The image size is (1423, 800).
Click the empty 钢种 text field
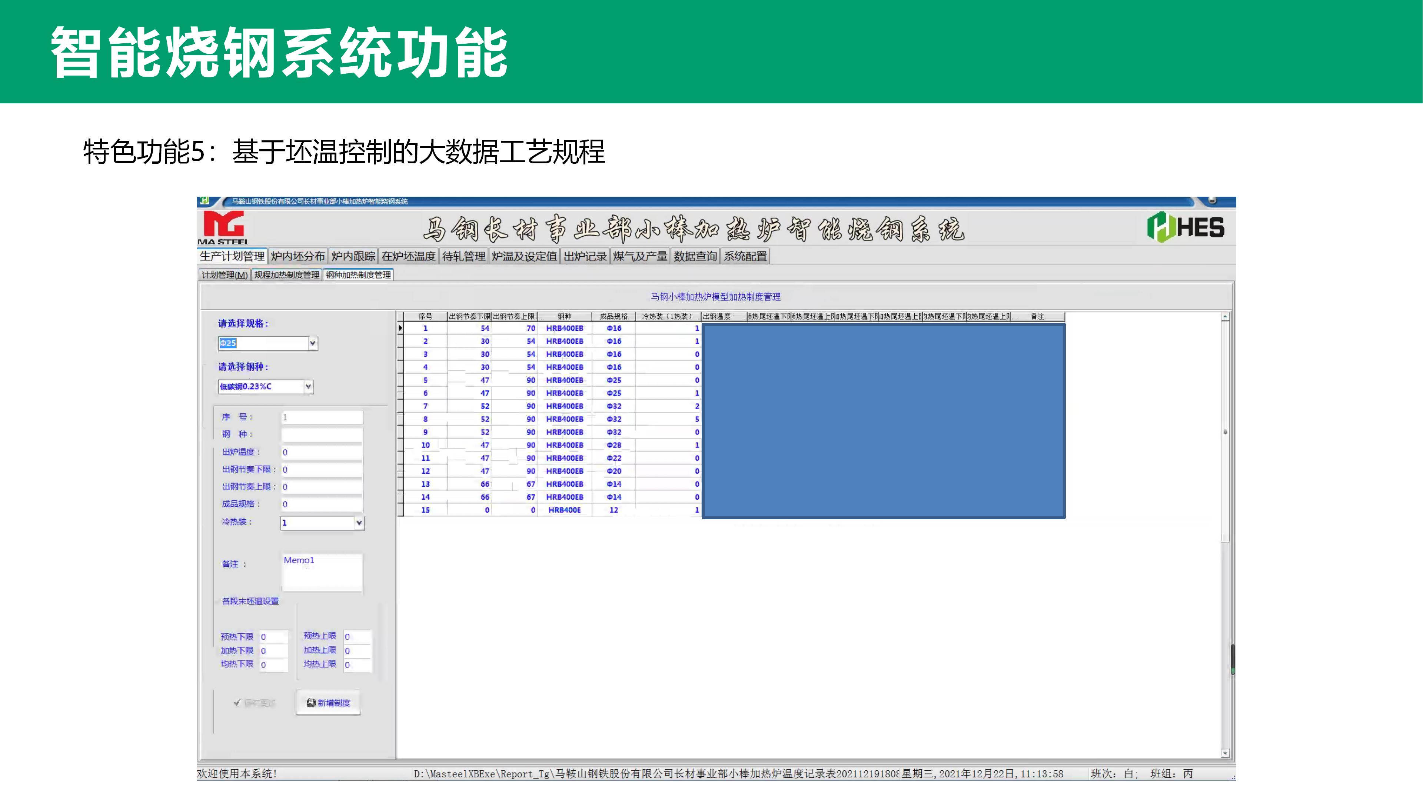[322, 434]
